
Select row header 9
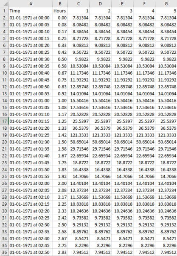point(4,66)
